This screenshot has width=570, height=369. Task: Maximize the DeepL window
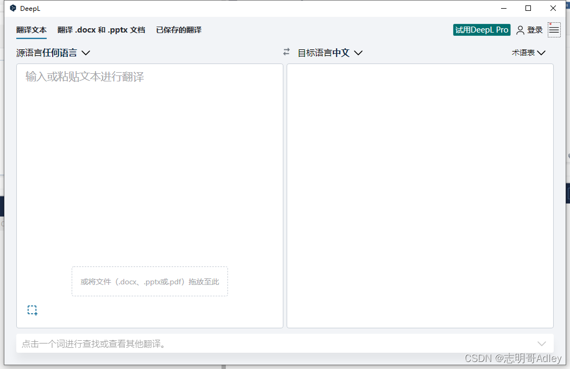[528, 8]
